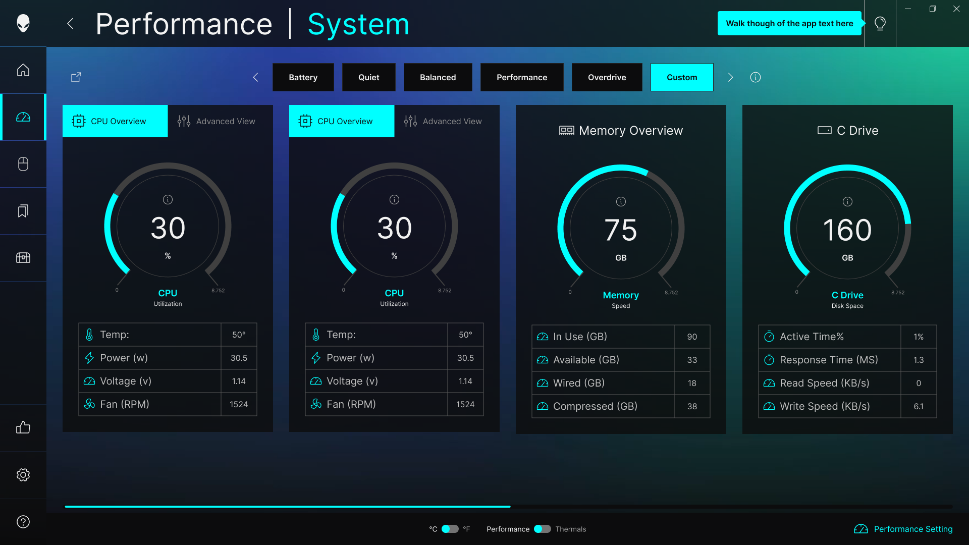Click the Read Speed (KB/s) row
This screenshot has height=545, width=969.
pos(847,383)
